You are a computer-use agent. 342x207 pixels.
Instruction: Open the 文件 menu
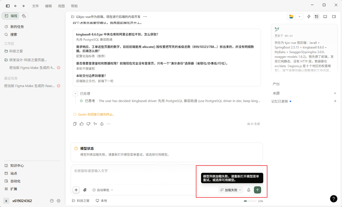click(x=35, y=6)
